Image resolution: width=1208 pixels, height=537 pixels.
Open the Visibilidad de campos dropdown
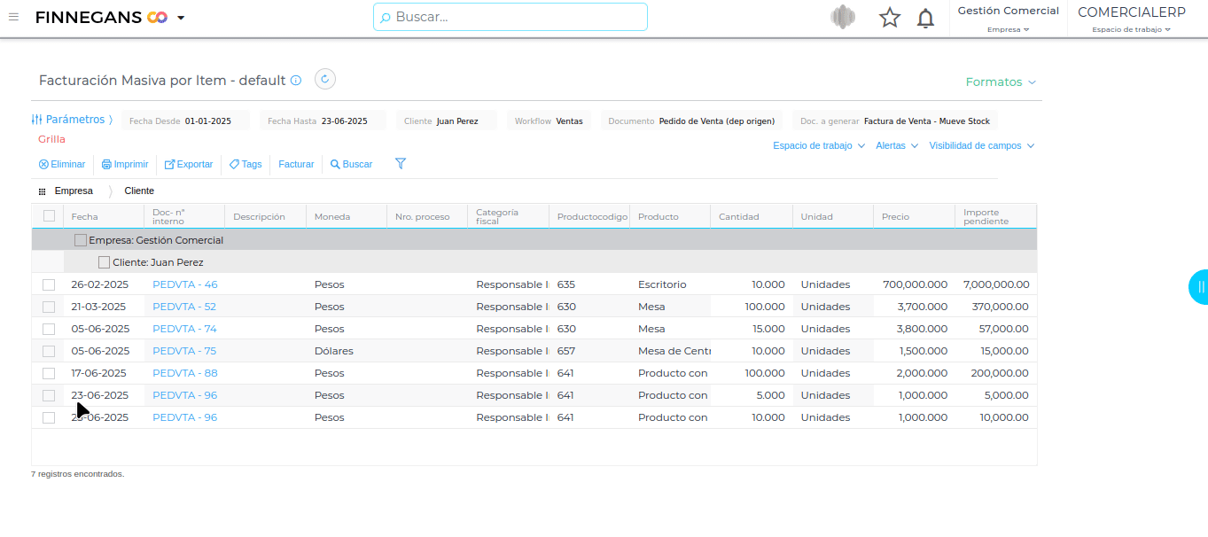click(x=981, y=146)
